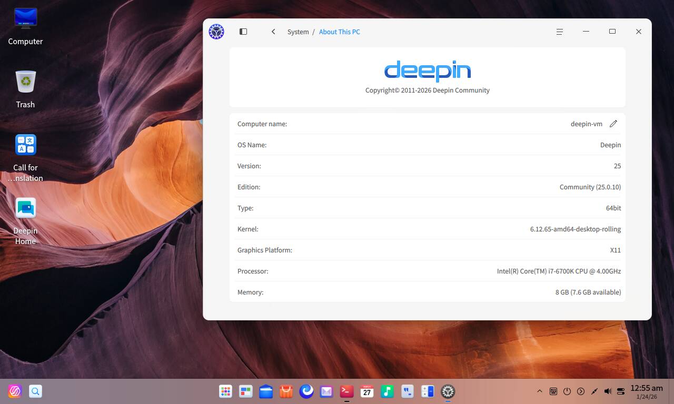Viewport: 674px width, 404px height.
Task: Open quick settings toggles panel in tray
Action: (x=621, y=391)
